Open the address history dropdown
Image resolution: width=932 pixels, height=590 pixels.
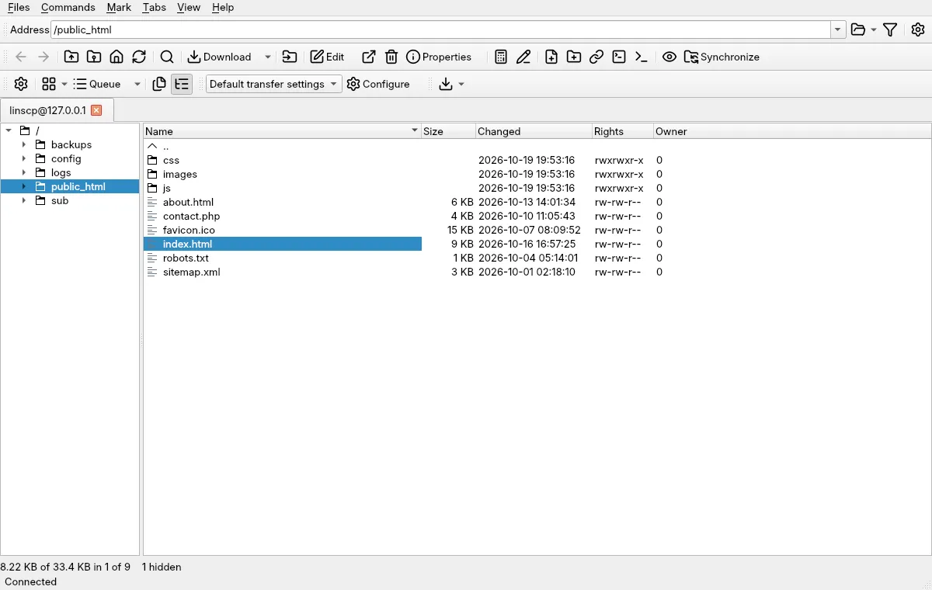pos(838,29)
